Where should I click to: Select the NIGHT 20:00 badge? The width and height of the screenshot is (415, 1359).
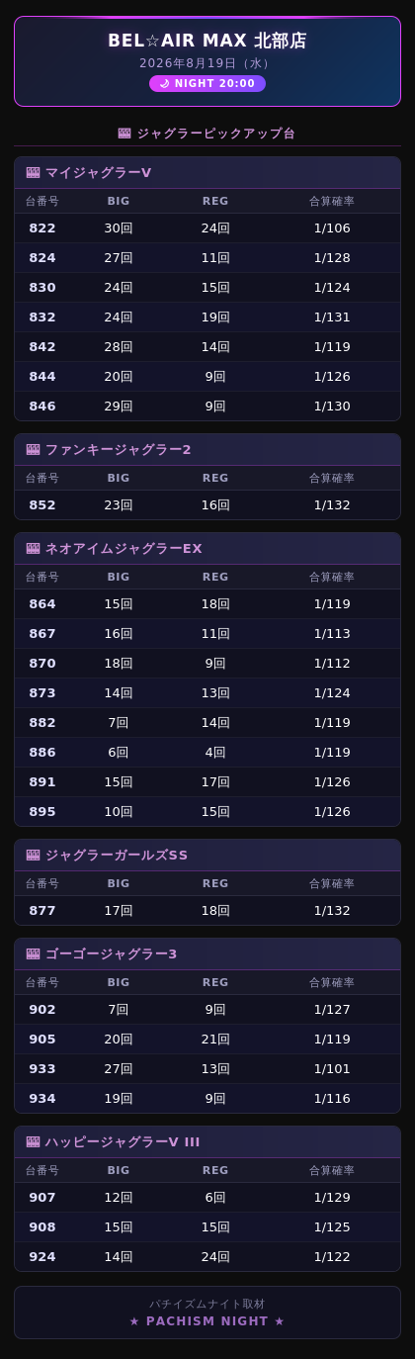(x=207, y=84)
